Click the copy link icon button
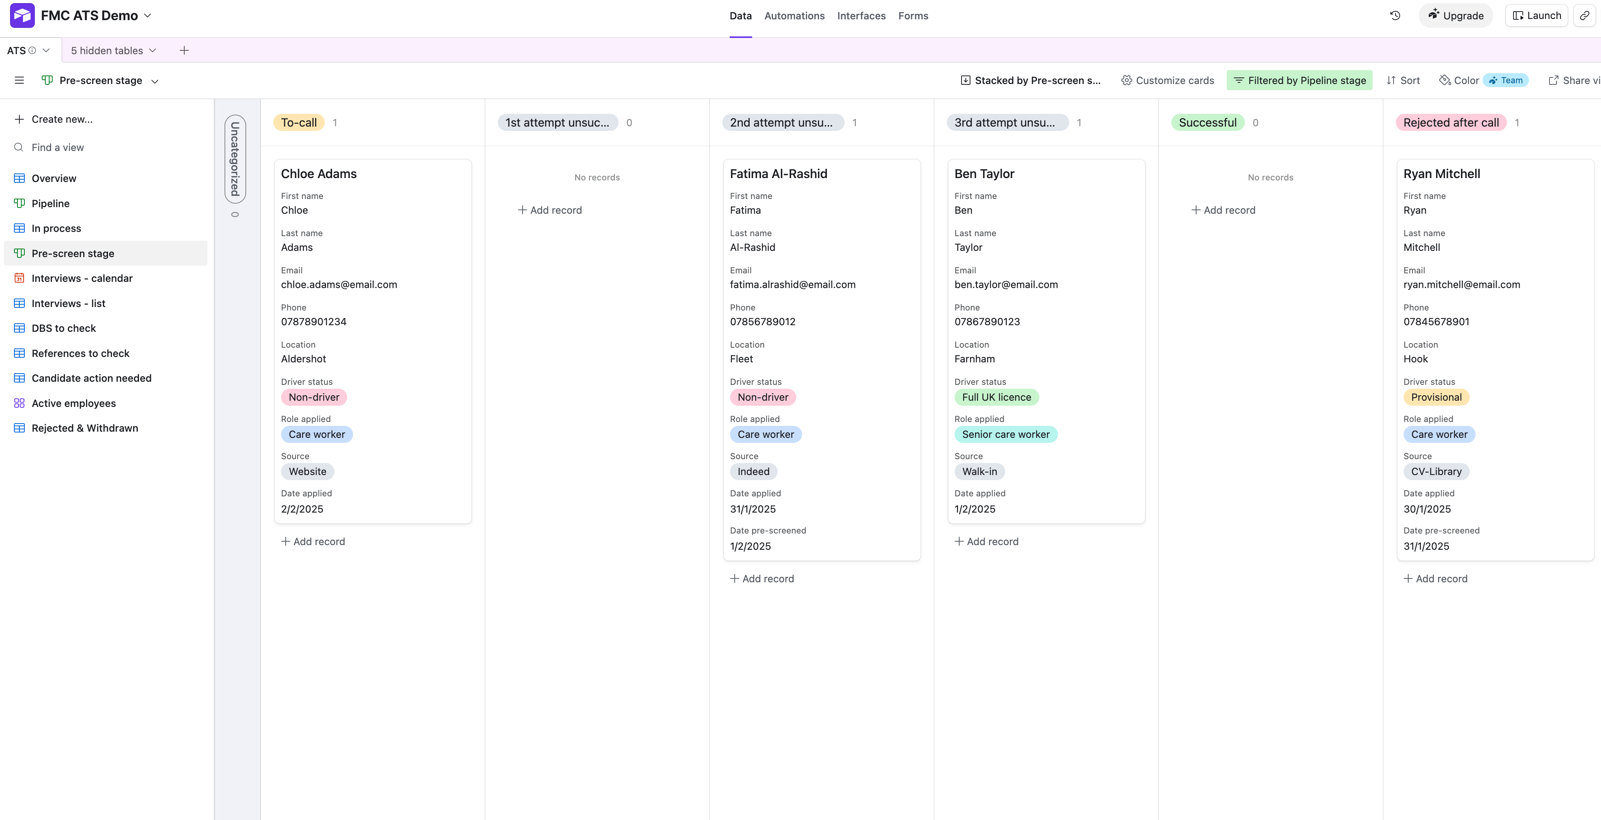Image resolution: width=1601 pixels, height=820 pixels. (1585, 15)
